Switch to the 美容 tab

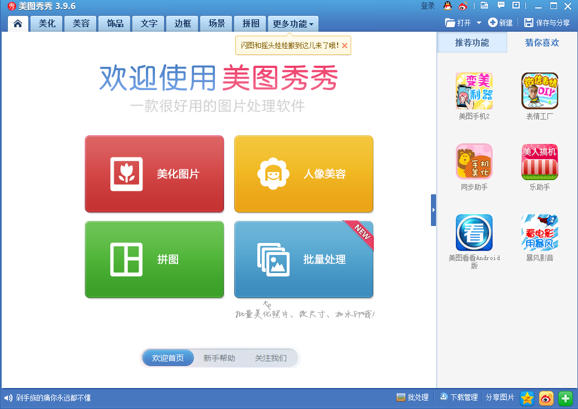point(80,23)
